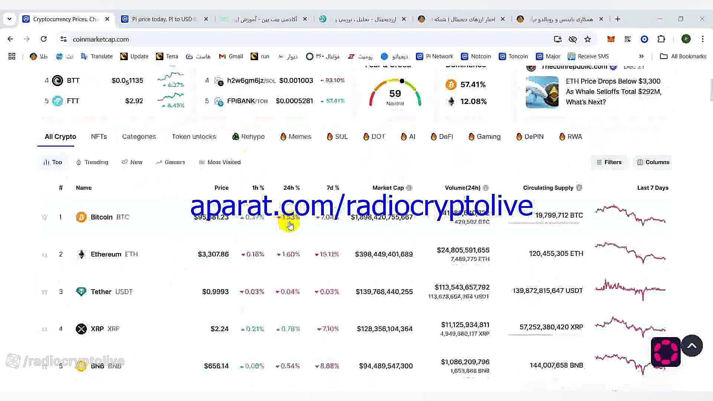This screenshot has height=401, width=713.
Task: Click the eye-slash icon in address bar
Action: pos(573,39)
